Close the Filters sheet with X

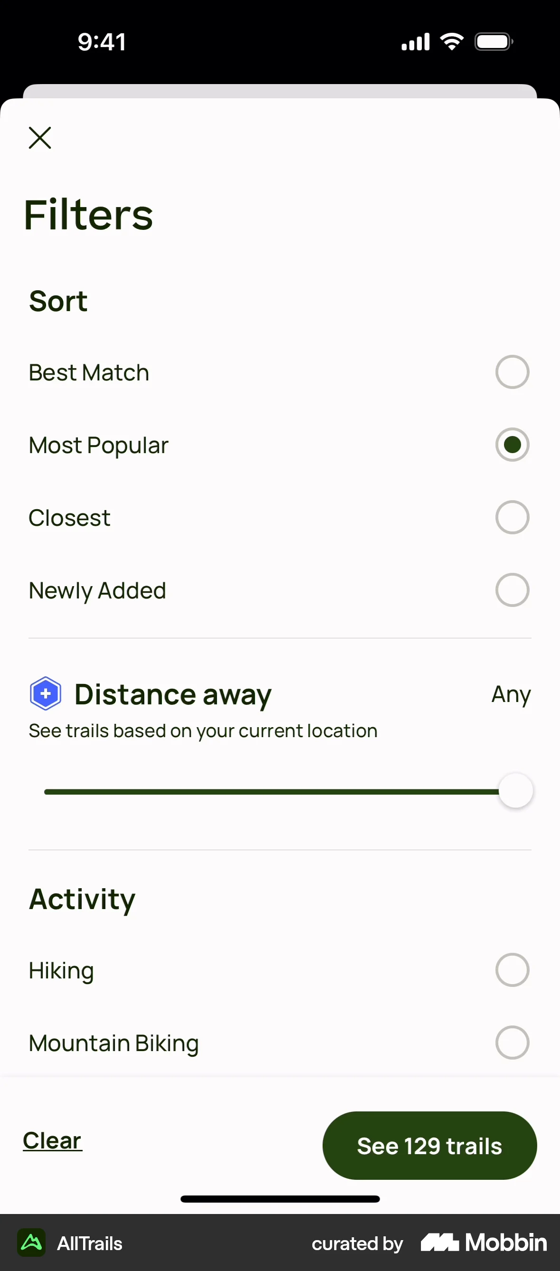click(x=40, y=138)
